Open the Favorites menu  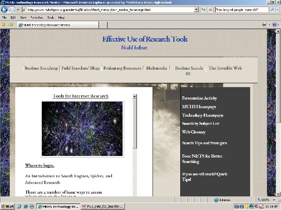pyautogui.click(x=37, y=17)
